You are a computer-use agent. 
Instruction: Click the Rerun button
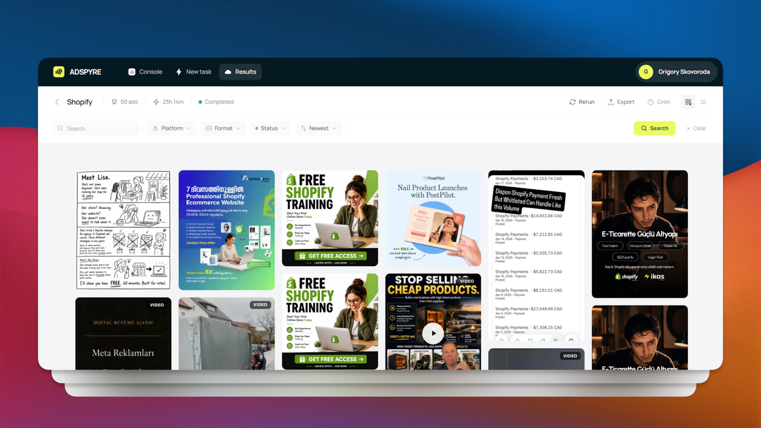click(582, 102)
